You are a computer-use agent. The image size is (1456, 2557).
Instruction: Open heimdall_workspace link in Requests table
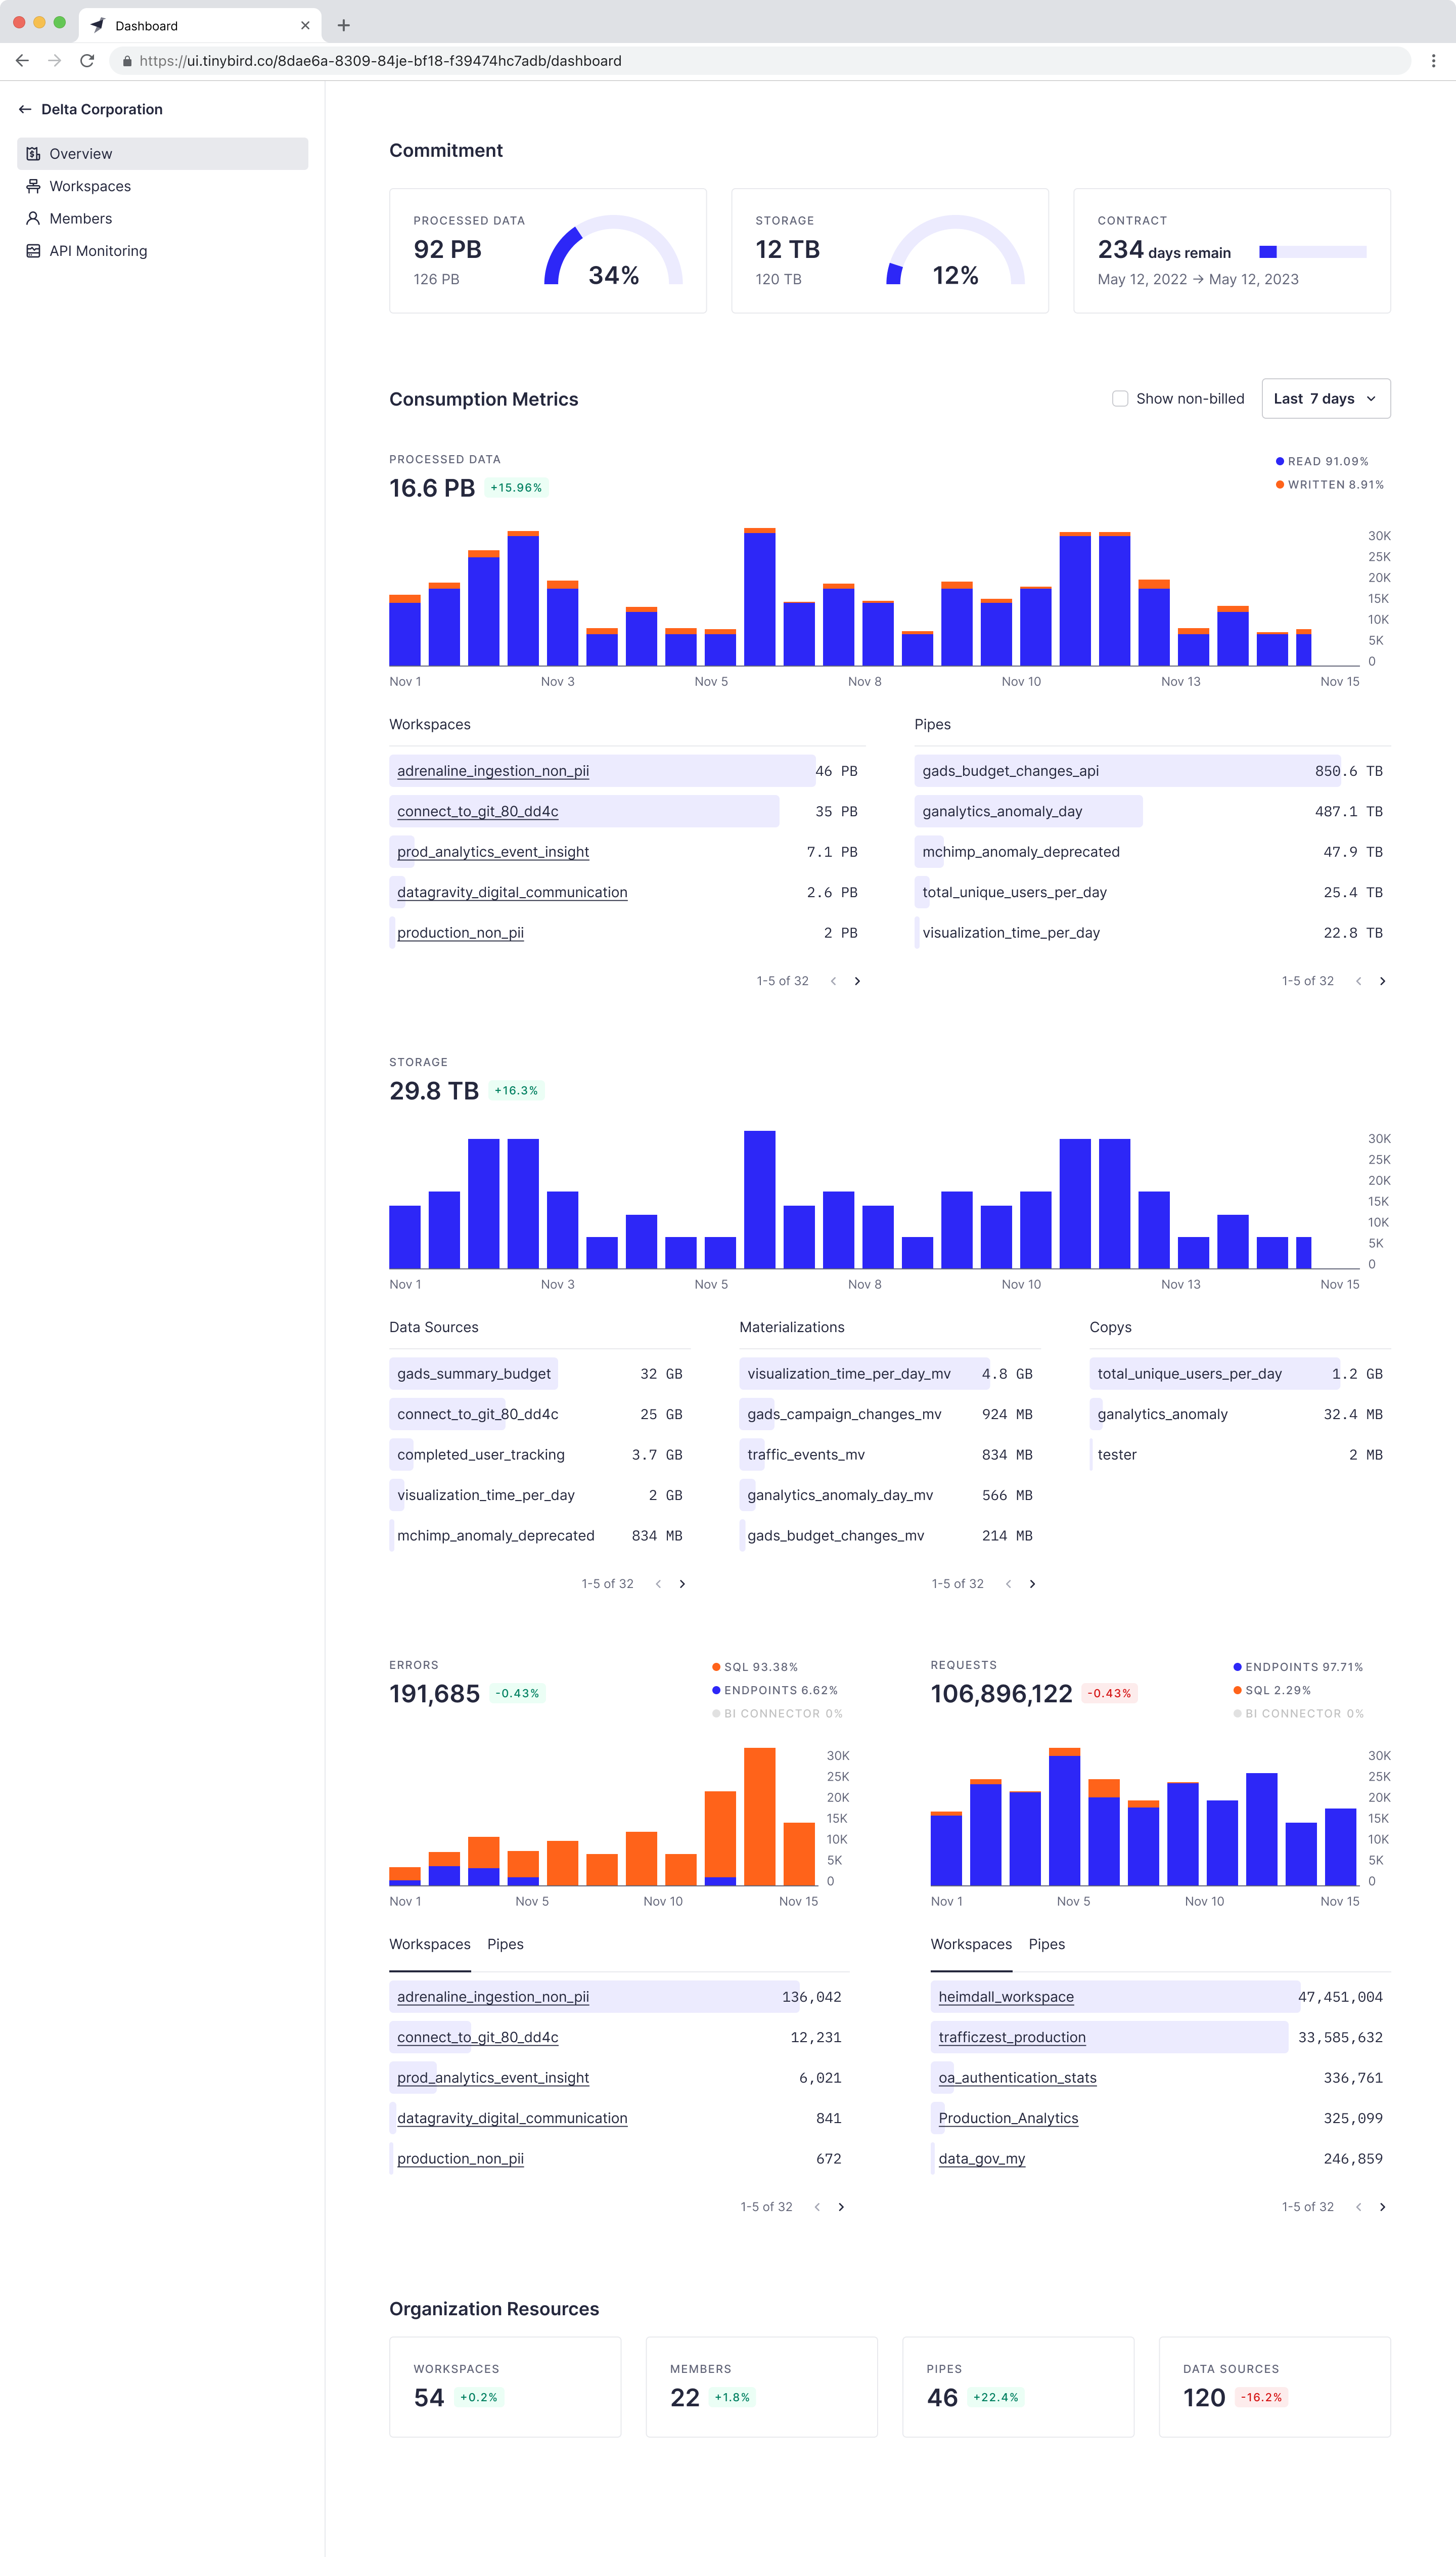click(1005, 1997)
